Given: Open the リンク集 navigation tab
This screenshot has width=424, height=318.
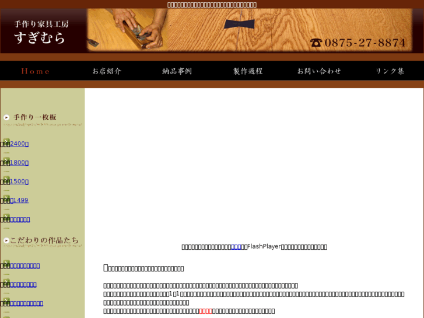Looking at the screenshot, I should (x=390, y=71).
